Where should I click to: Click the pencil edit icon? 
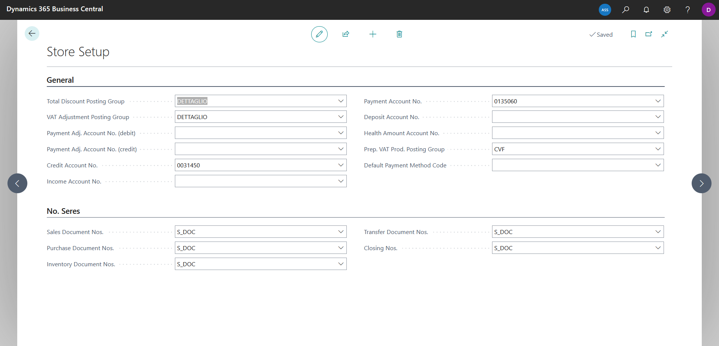point(319,34)
